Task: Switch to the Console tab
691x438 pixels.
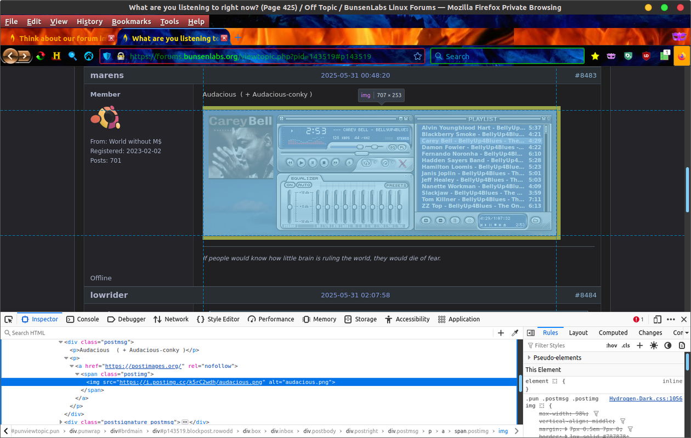Action: tap(83, 319)
